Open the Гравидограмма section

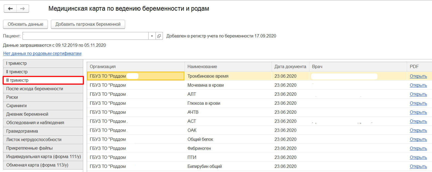tap(43, 131)
